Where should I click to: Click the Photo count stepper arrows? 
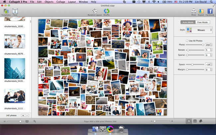[211, 45]
